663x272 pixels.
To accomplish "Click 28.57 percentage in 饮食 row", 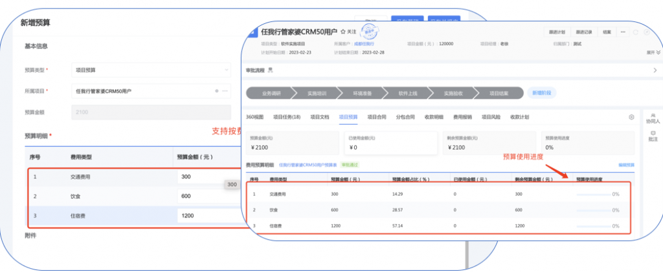I will (x=398, y=210).
